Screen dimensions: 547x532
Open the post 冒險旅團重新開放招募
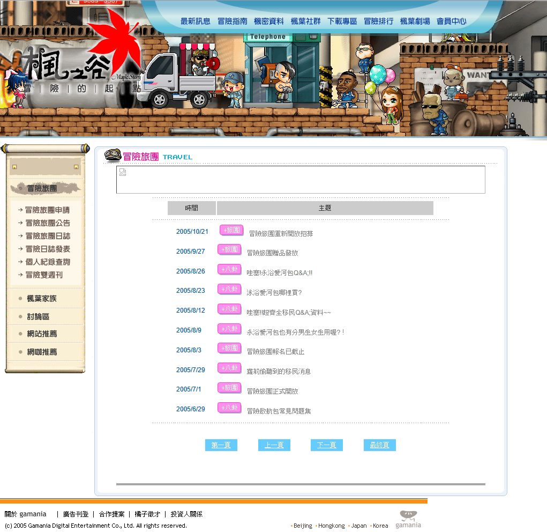tap(281, 234)
